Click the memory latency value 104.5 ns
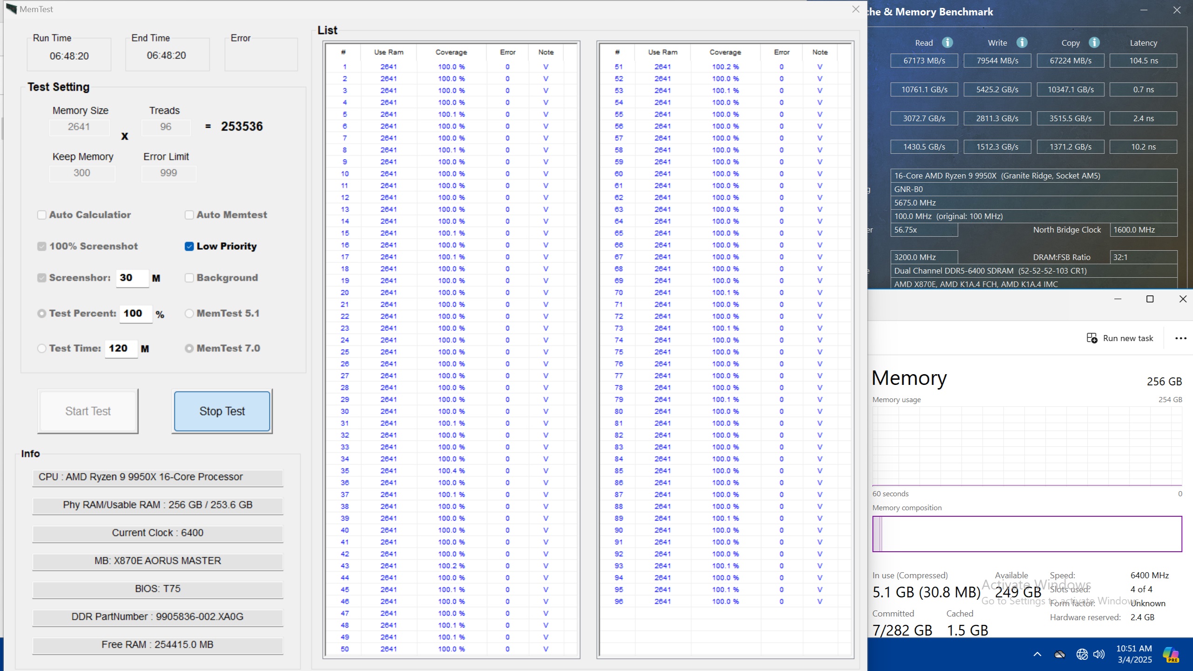This screenshot has height=671, width=1193. pos(1144,61)
